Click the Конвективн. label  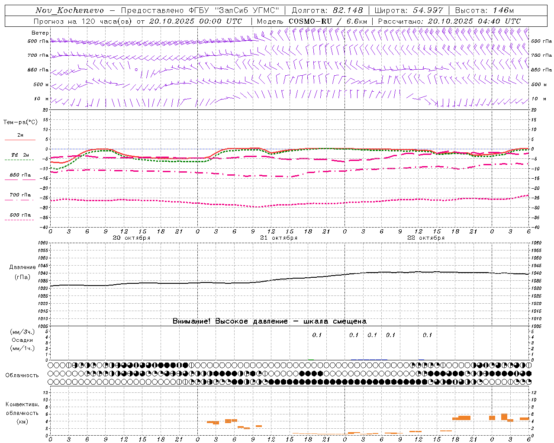click(x=22, y=404)
